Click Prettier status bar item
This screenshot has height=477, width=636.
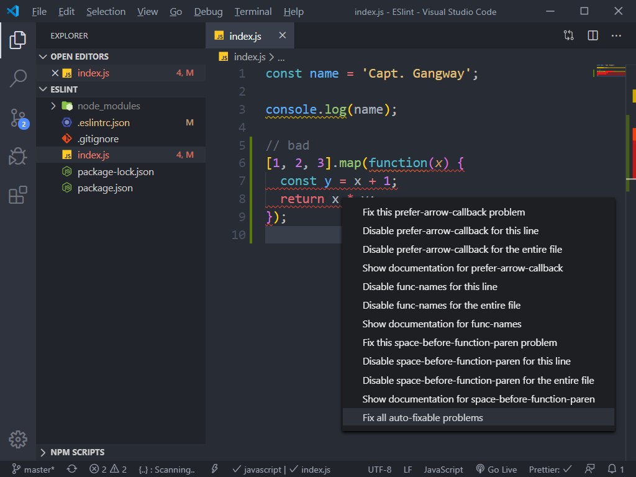point(550,470)
